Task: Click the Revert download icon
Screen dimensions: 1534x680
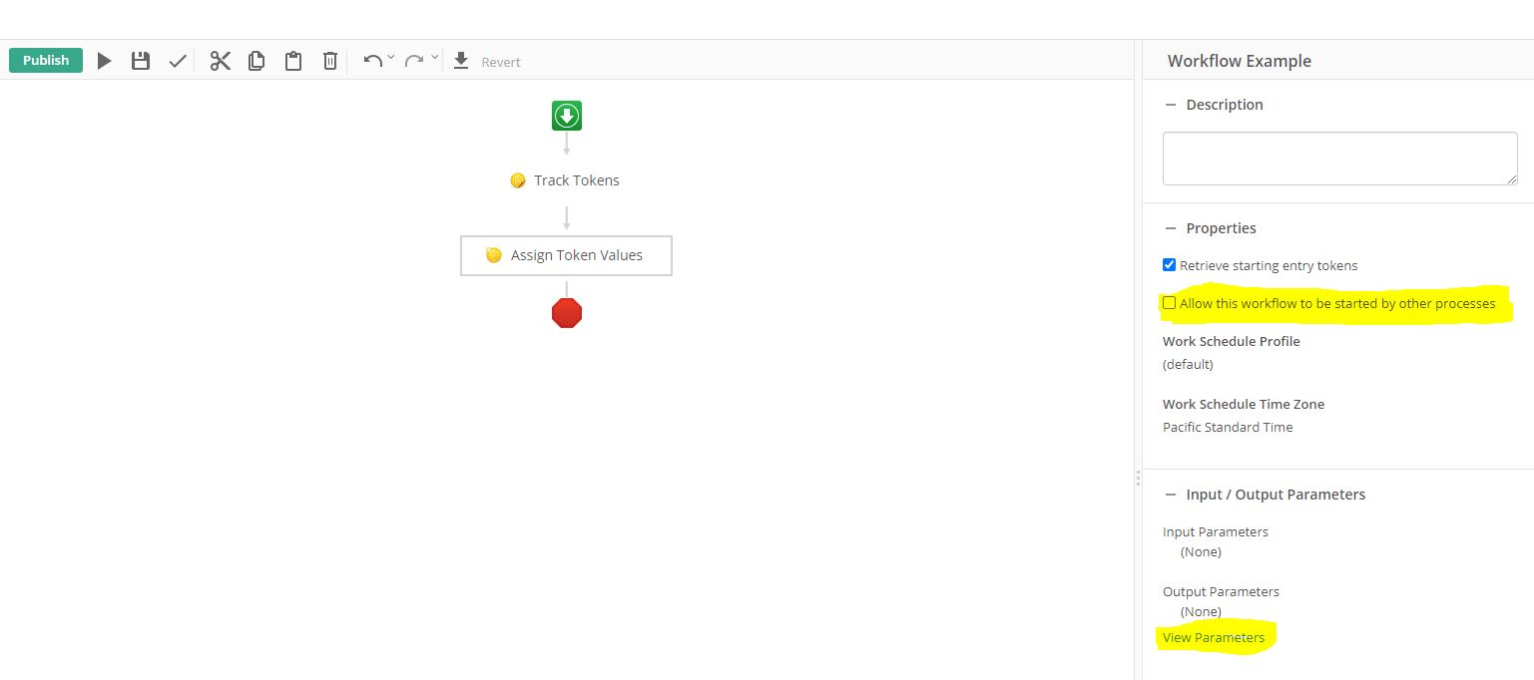Action: [461, 61]
